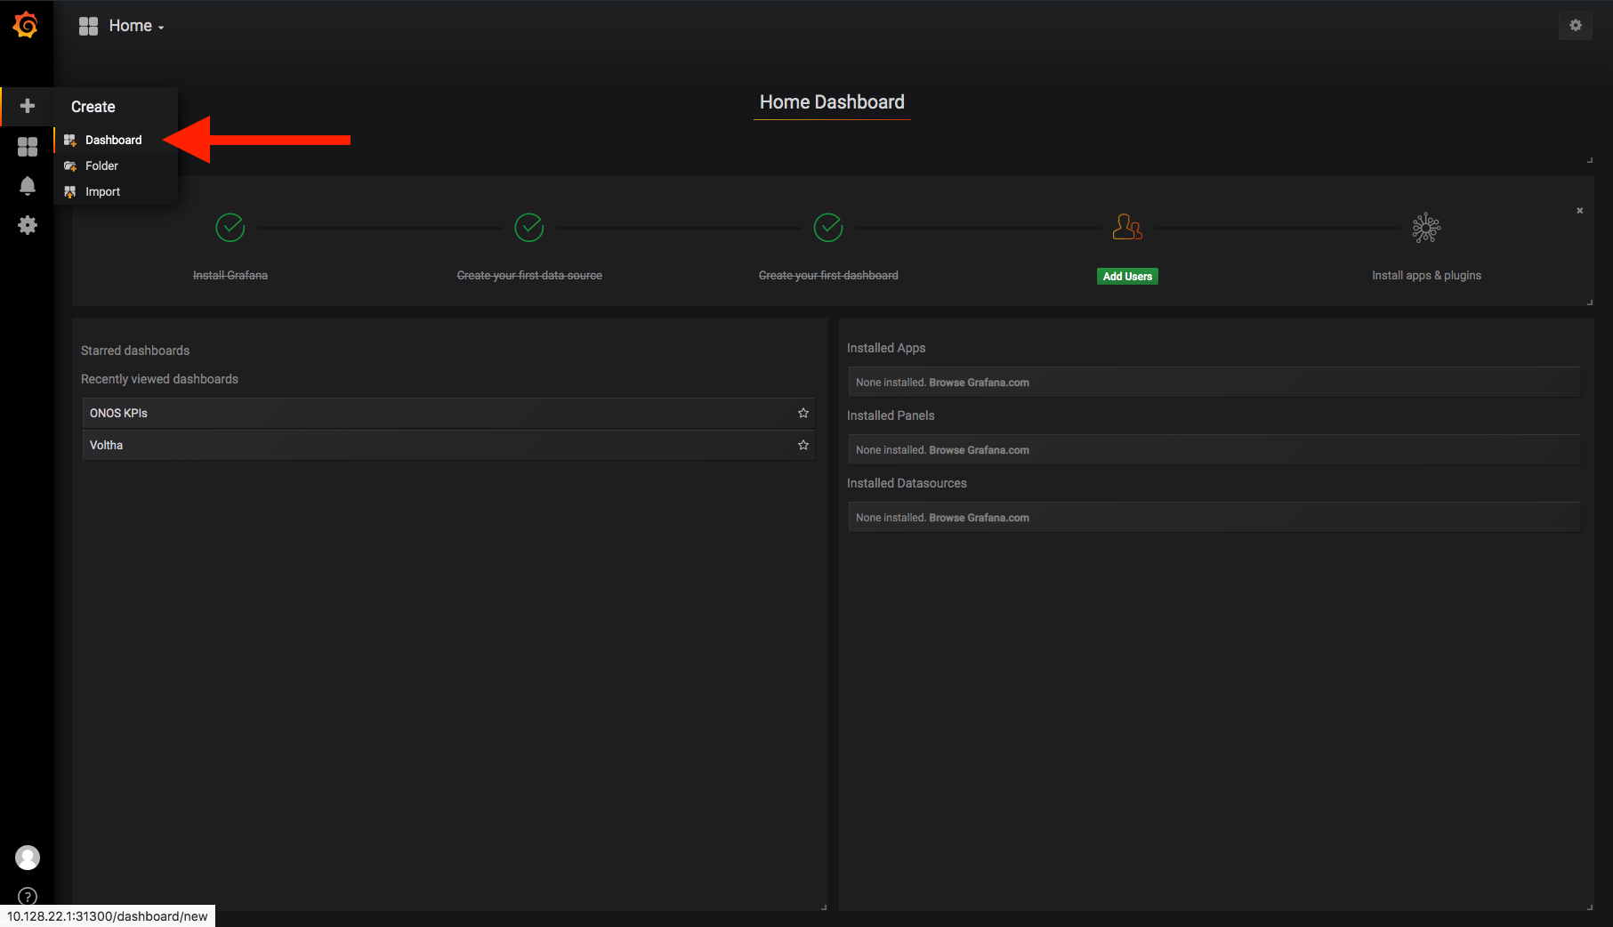This screenshot has width=1613, height=927.
Task: Click the Install Grafana checkmark icon
Action: [x=230, y=228]
